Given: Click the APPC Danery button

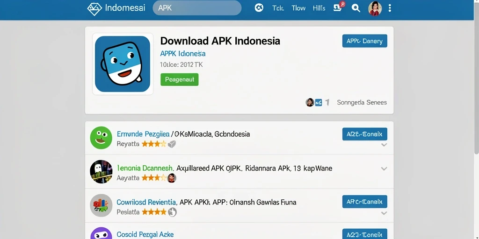Looking at the screenshot, I should click(365, 41).
